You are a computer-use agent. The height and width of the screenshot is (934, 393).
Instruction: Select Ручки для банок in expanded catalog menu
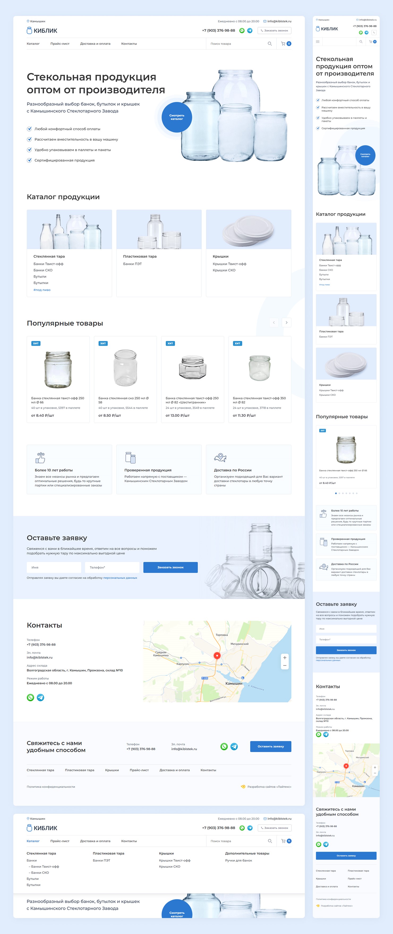coord(238,860)
